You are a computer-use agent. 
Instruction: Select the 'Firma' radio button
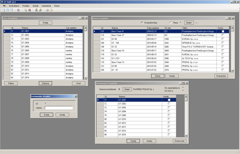coord(171,23)
